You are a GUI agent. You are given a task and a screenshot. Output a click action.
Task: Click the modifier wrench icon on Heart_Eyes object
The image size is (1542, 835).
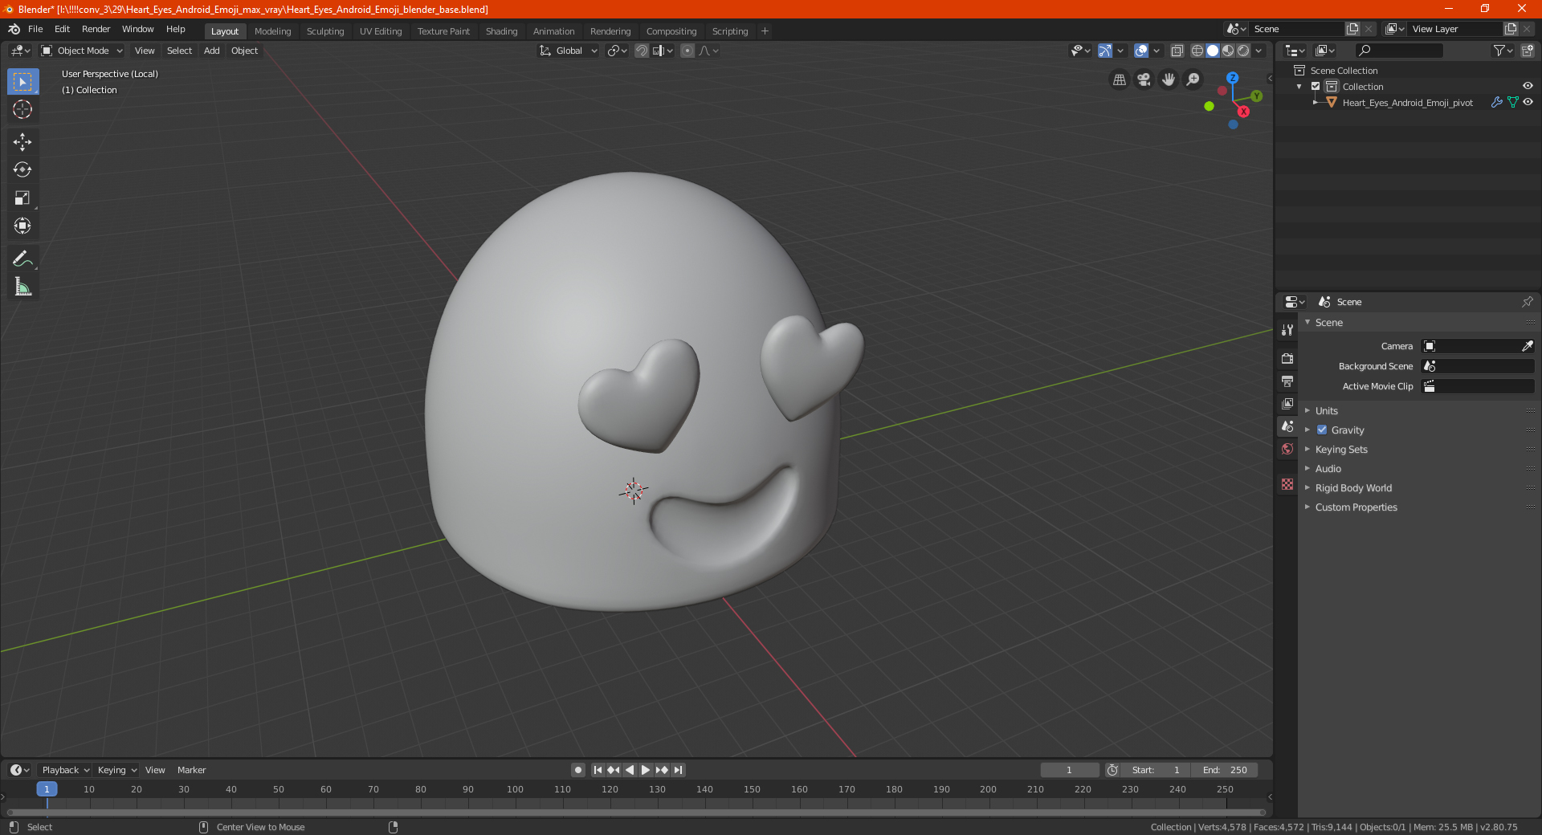[x=1496, y=103]
